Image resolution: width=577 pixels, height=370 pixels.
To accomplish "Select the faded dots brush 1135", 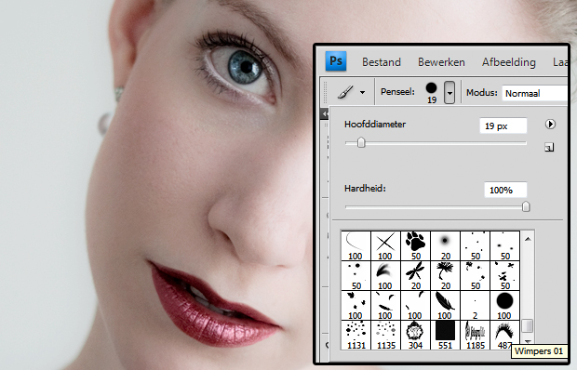I will [385, 335].
